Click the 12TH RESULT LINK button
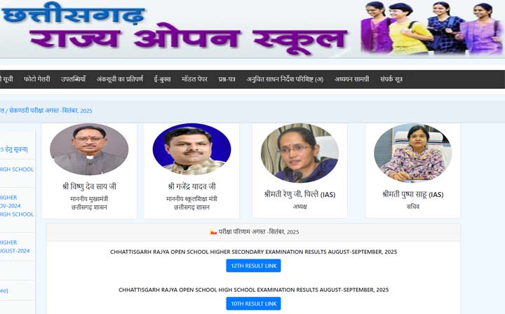 coord(253,266)
